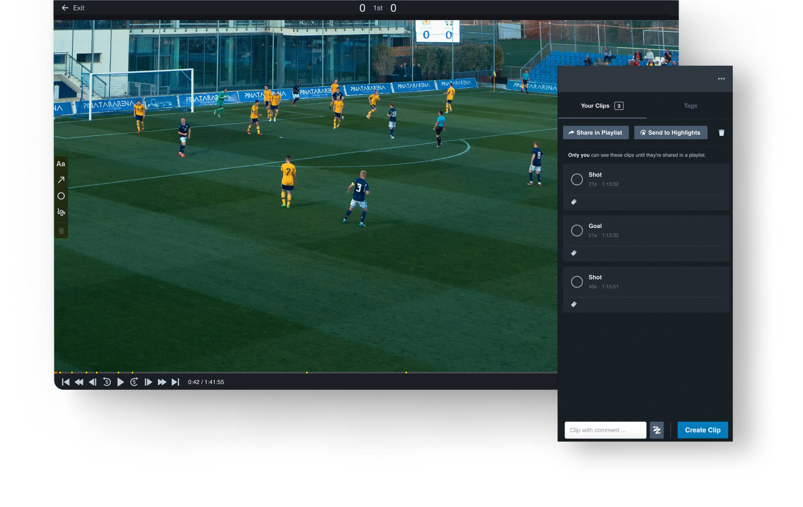The image size is (803, 507).
Task: Open the panel overflow menu with three dots
Action: 721,79
